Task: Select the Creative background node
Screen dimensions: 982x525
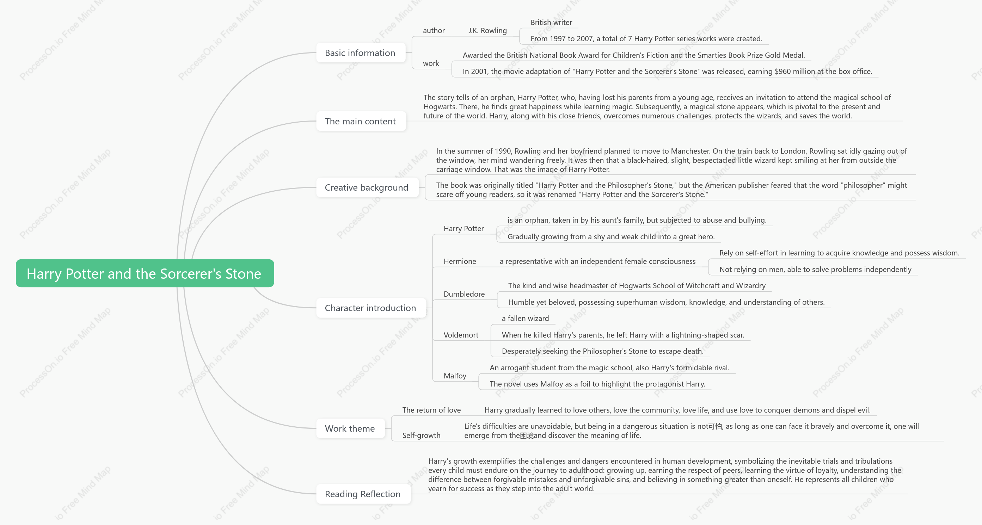Action: 367,187
